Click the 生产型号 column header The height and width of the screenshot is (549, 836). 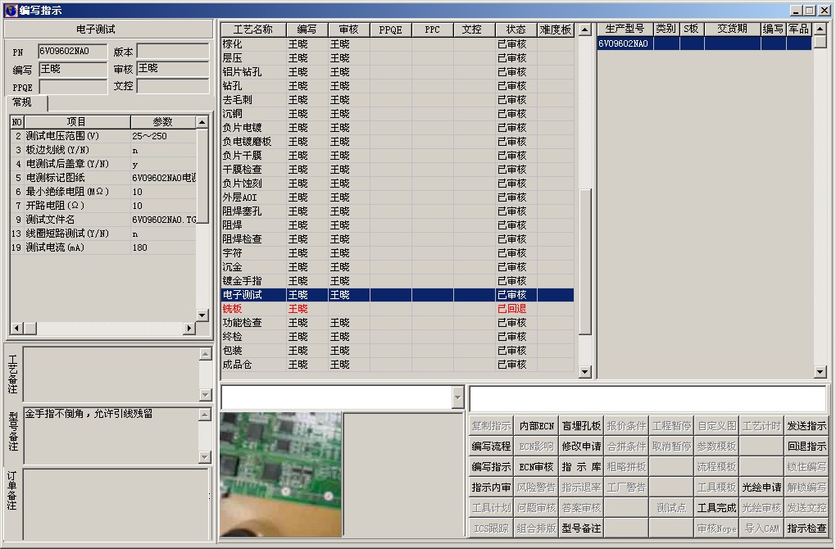[625, 29]
